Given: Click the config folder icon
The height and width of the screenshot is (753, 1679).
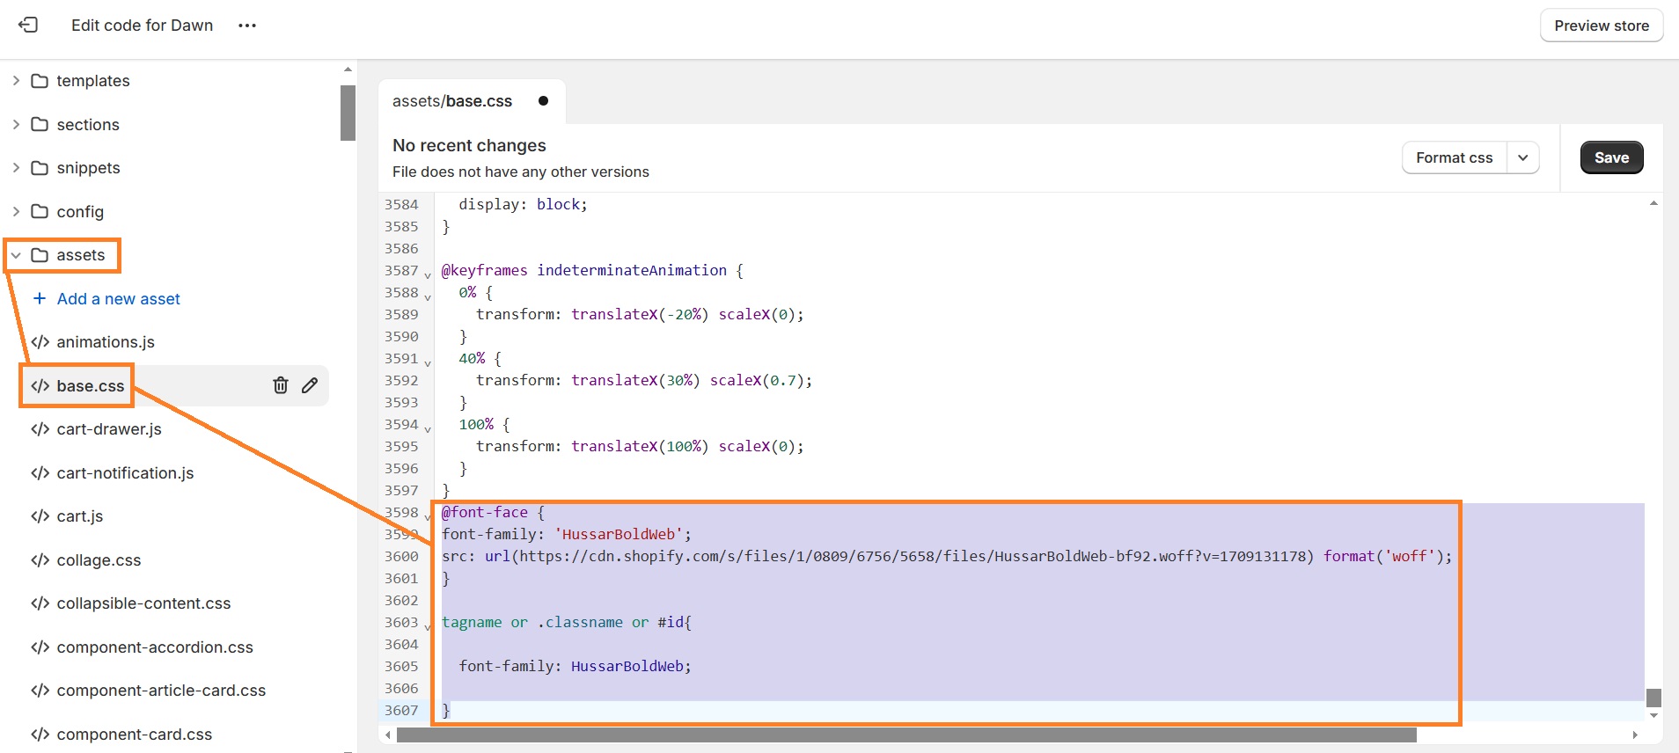Looking at the screenshot, I should click(x=40, y=211).
